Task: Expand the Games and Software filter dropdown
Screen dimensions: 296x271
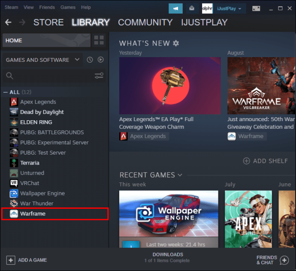Action: coord(42,60)
